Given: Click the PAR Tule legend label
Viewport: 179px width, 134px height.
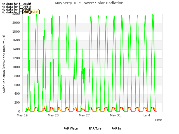Looking at the screenshot, I should tap(95, 128).
